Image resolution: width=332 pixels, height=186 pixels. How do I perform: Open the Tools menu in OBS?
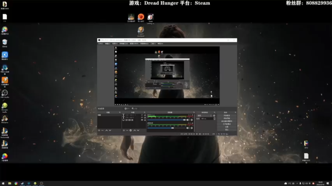pos(153,44)
